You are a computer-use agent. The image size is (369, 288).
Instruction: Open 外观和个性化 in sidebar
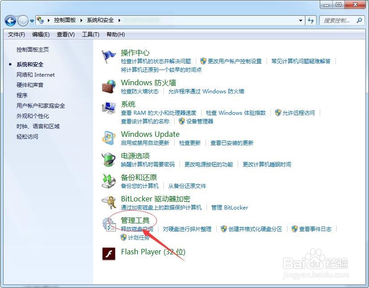click(x=33, y=116)
